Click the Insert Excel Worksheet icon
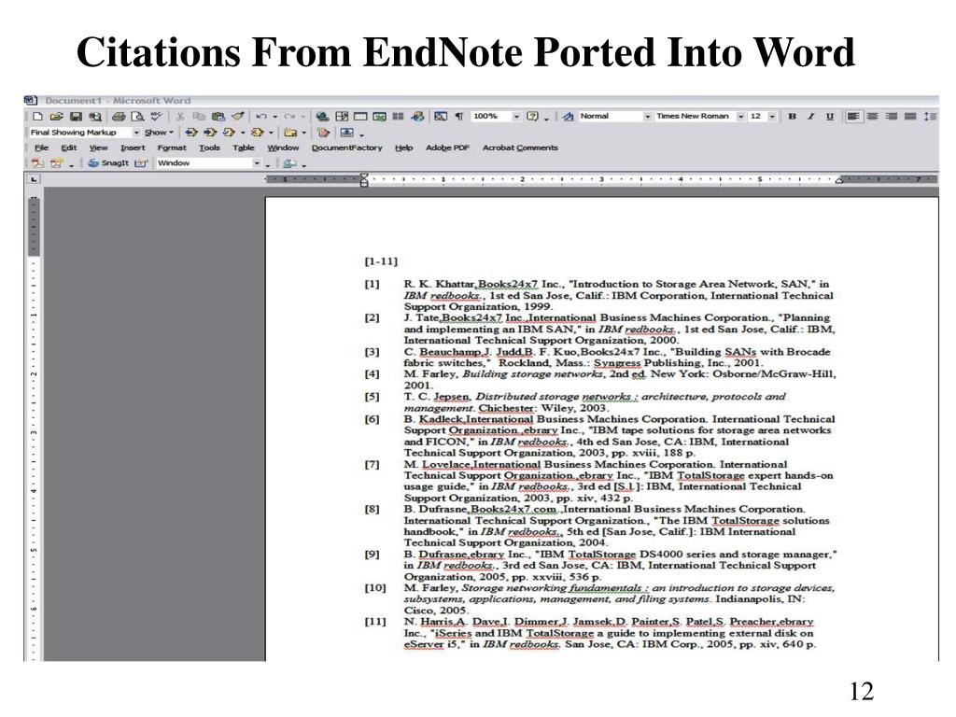956x717 pixels. [380, 117]
